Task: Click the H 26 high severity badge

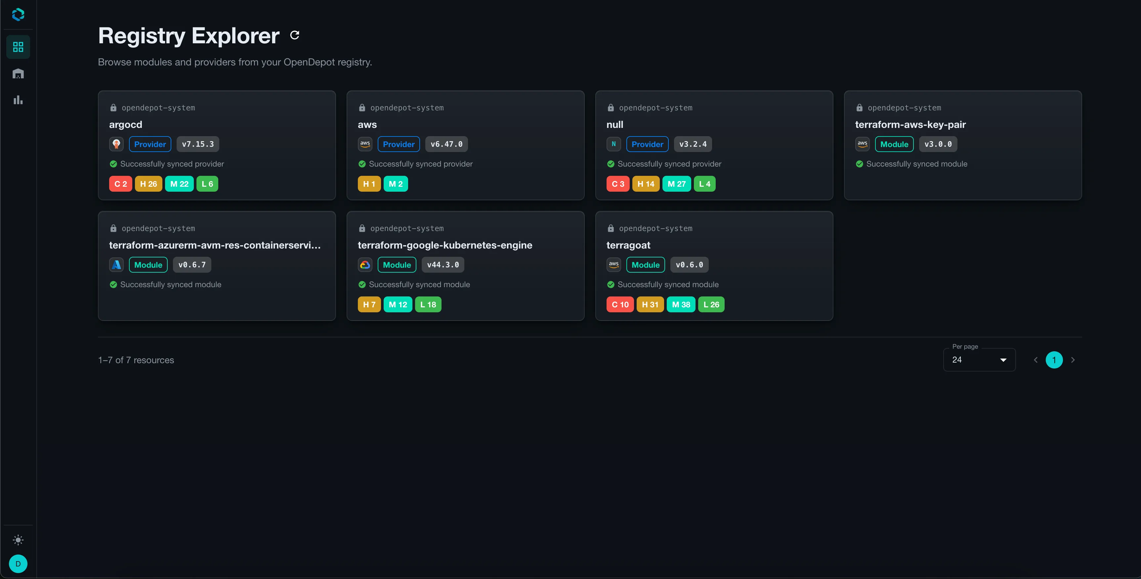Action: click(x=148, y=184)
